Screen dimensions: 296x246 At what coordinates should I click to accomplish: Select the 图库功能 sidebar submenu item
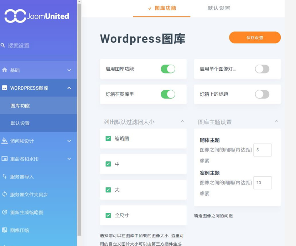(x=20, y=106)
